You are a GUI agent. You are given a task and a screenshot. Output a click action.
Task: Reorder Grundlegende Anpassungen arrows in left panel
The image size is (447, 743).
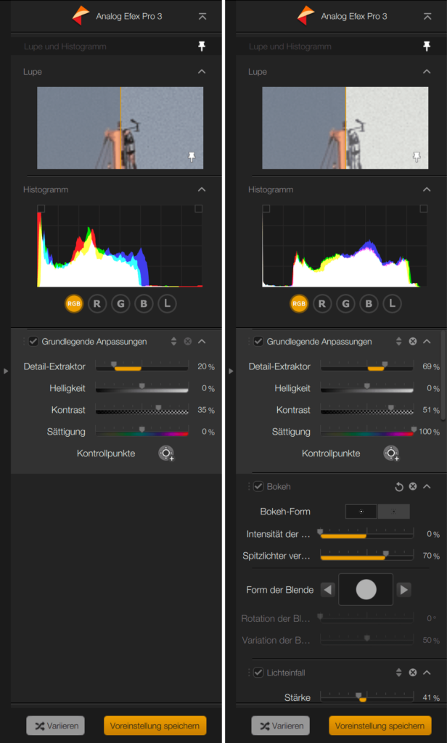point(173,341)
